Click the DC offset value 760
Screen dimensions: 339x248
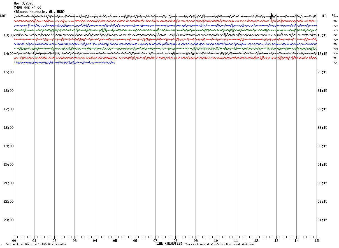click(335, 21)
